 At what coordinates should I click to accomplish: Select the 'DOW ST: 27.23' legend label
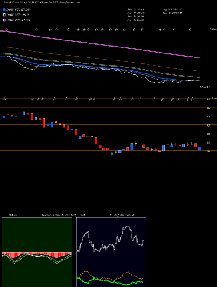(x=18, y=10)
